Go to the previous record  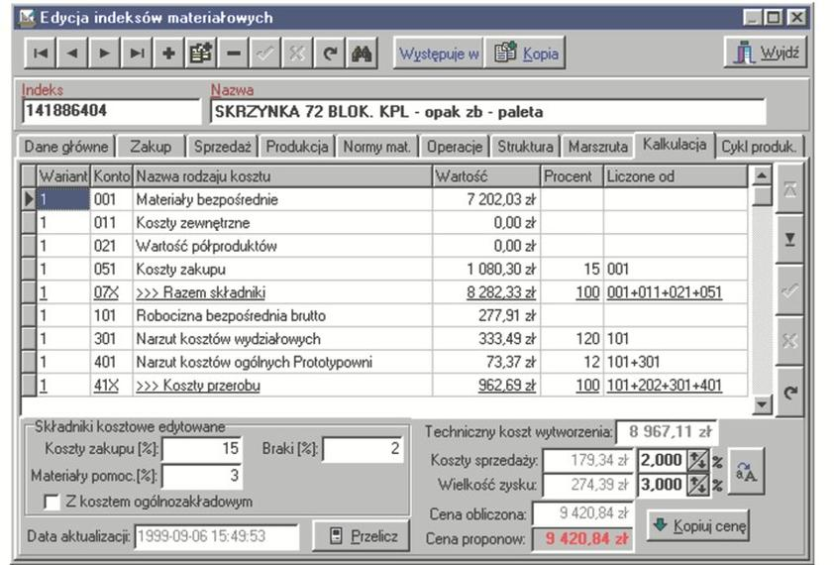[71, 54]
